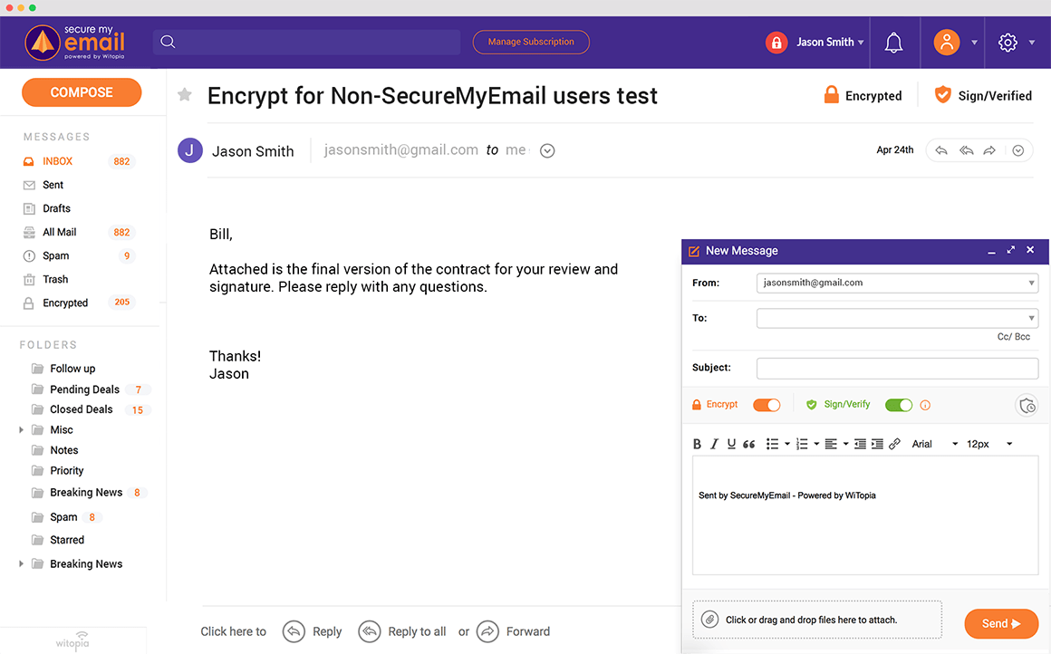Image resolution: width=1051 pixels, height=654 pixels.
Task: Select the bold formatting icon
Action: 697,443
